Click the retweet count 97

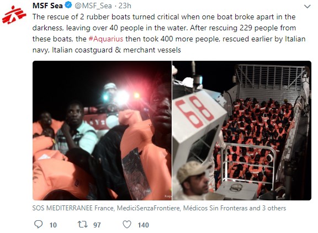pos(97,225)
